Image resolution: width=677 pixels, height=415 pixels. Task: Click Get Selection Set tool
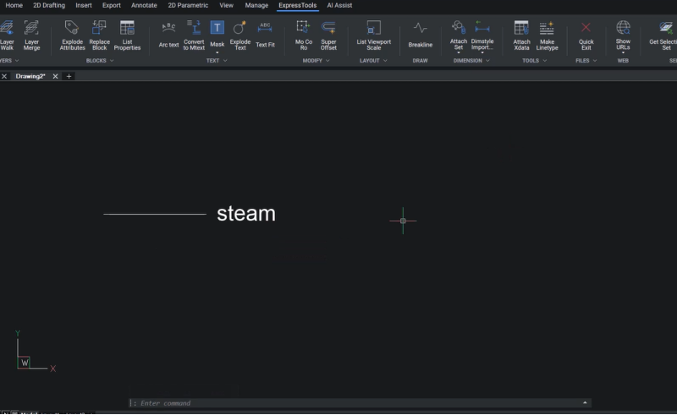point(663,35)
